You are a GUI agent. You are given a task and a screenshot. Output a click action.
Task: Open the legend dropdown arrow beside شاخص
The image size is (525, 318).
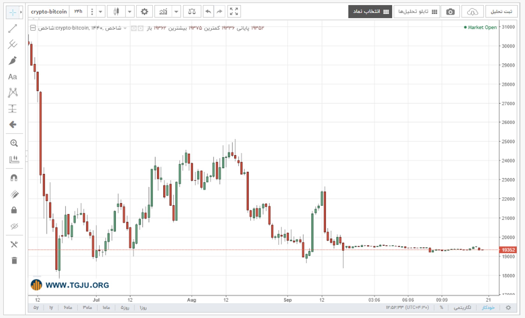[125, 28]
